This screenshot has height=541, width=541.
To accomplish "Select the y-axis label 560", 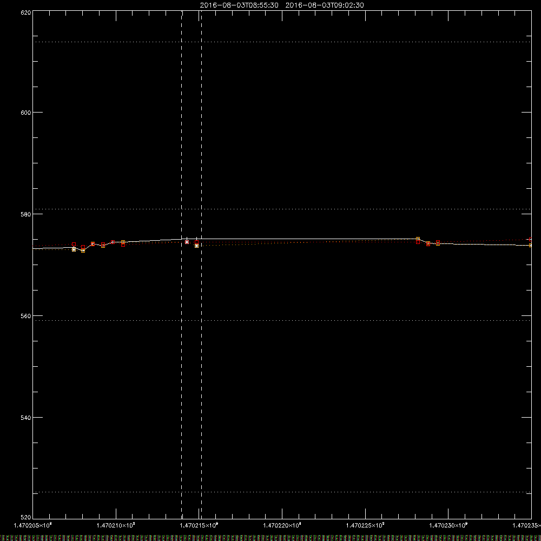I will pos(26,316).
